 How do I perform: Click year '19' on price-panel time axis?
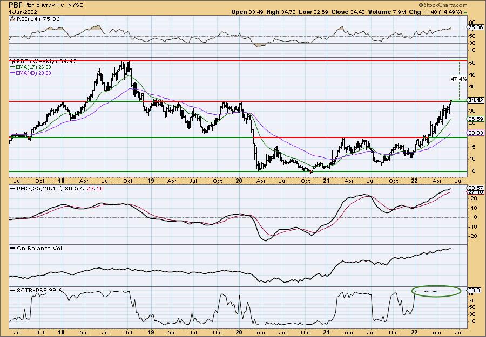pyautogui.click(x=150, y=181)
